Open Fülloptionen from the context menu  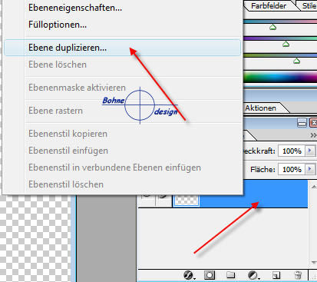58,25
